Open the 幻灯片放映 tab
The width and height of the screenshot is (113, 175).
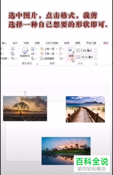52,43
